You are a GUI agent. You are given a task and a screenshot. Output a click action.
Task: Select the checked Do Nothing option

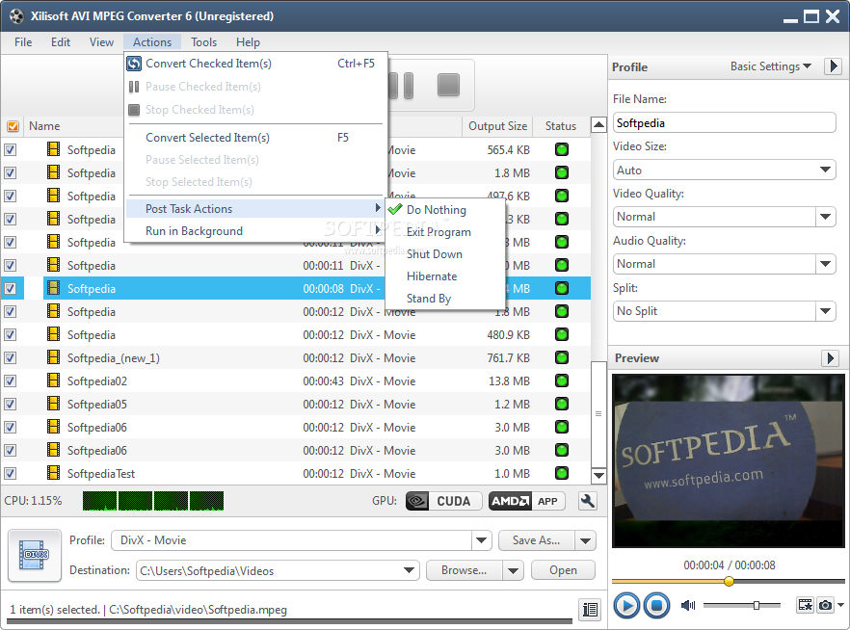[x=444, y=210]
